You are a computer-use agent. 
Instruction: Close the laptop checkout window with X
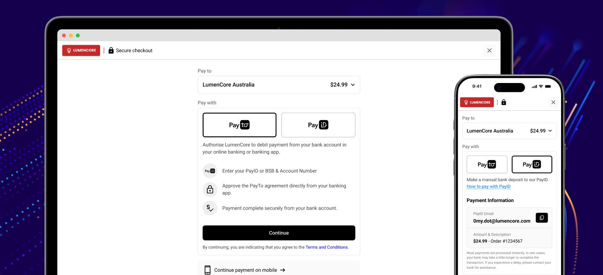(490, 50)
